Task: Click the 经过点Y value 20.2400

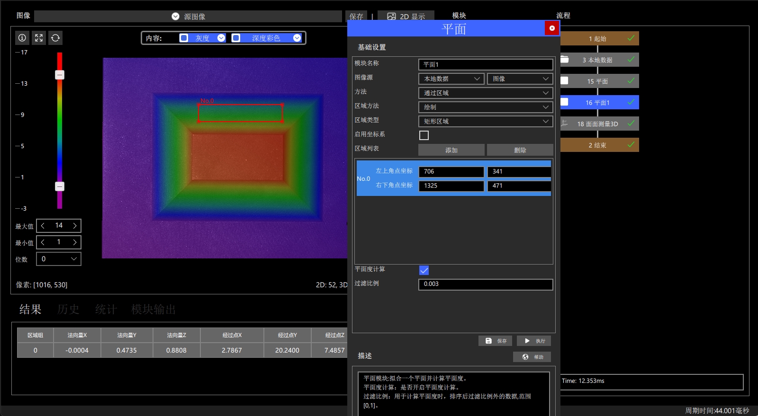Action: 287,350
